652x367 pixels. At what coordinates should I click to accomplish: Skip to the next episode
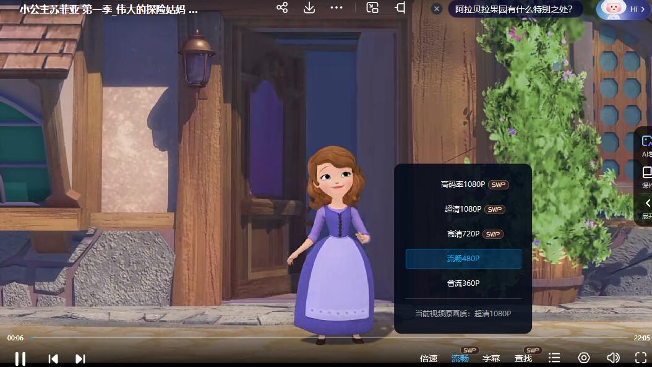click(80, 359)
